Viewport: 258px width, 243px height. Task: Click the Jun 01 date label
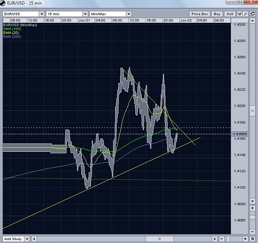tap(84, 20)
